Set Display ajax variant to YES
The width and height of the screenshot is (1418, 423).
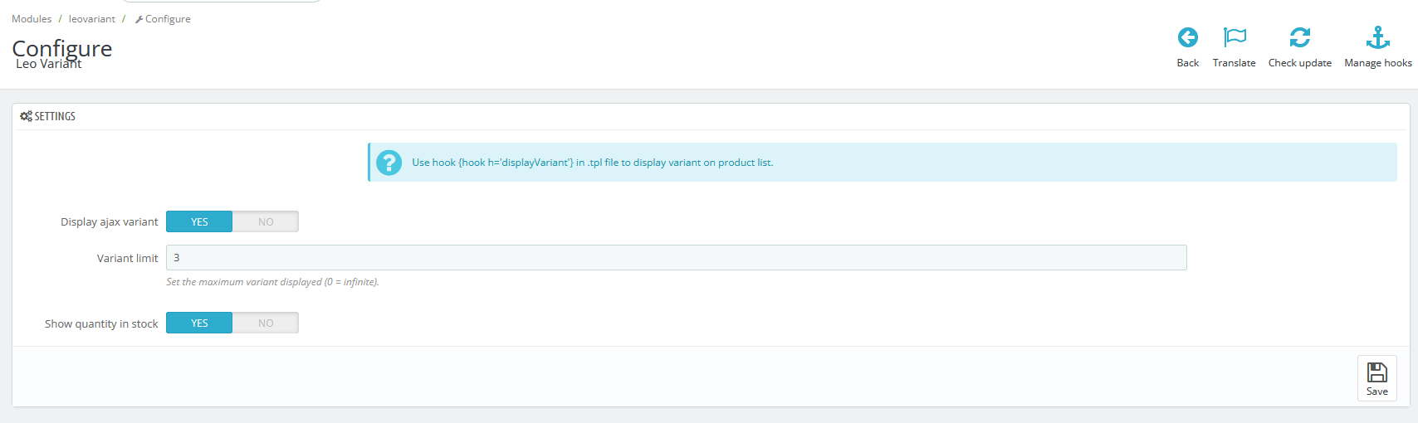coord(199,221)
